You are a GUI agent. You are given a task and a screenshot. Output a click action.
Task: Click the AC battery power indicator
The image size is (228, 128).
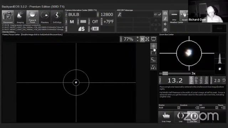(95, 29)
